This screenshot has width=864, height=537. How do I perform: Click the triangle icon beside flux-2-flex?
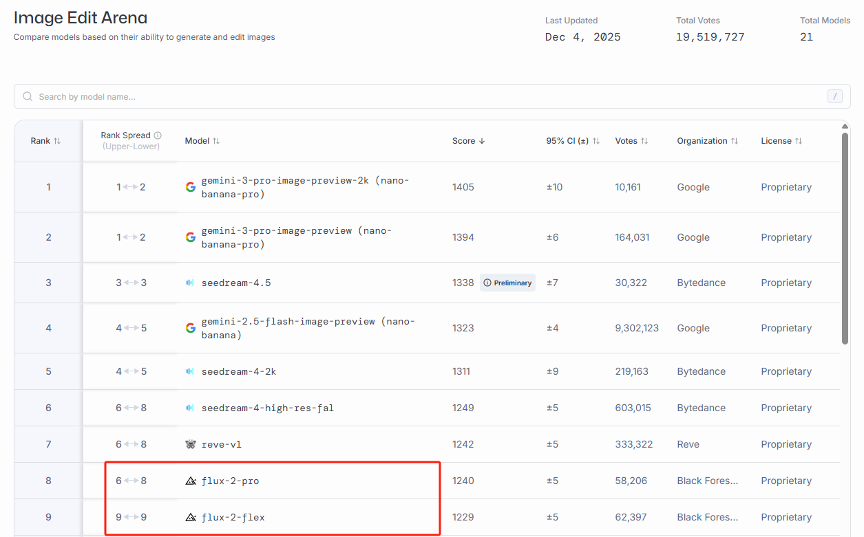(191, 518)
